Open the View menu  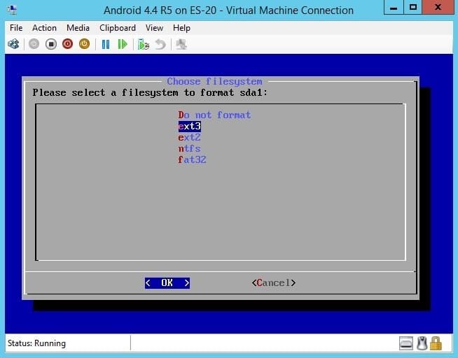(154, 28)
